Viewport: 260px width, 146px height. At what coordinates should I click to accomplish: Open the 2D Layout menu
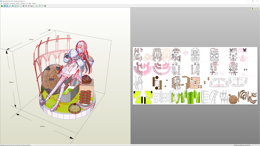coord(12,3)
